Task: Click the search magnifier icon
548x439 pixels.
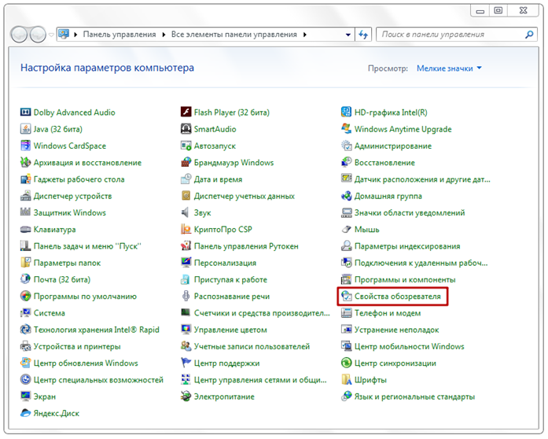Action: click(529, 35)
